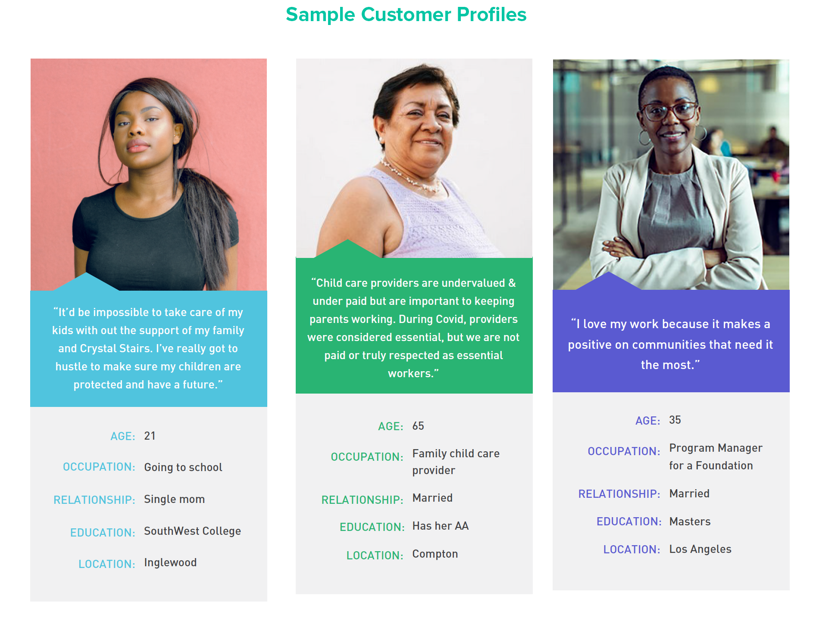Viewport: 813px width, 633px height.
Task: Click the purple quote about loving work
Action: pyautogui.click(x=671, y=344)
